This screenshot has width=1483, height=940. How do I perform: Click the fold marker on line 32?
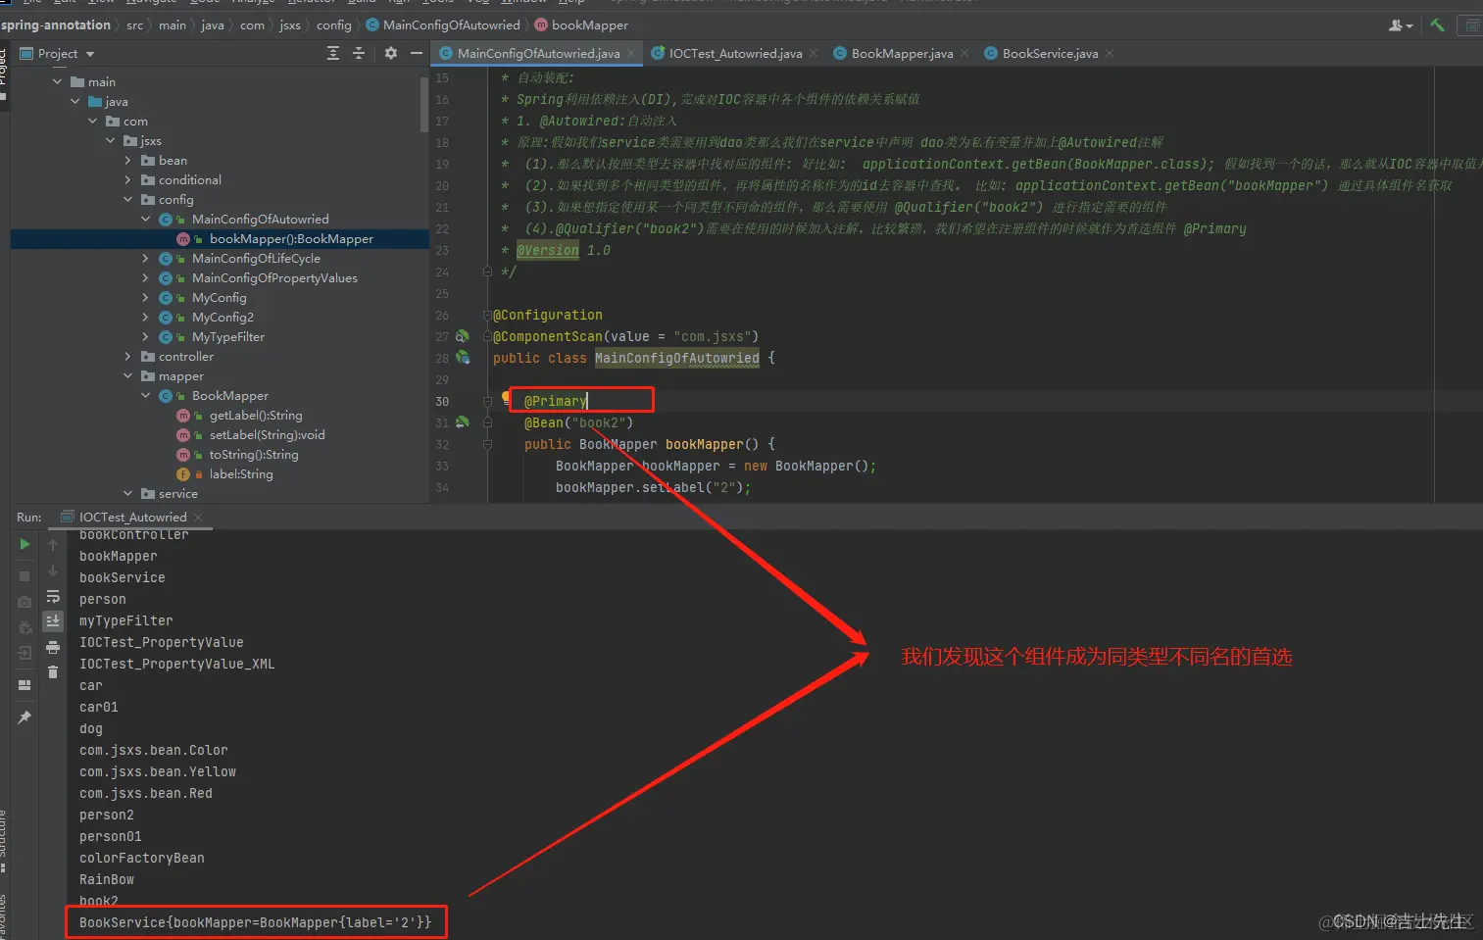coord(487,444)
